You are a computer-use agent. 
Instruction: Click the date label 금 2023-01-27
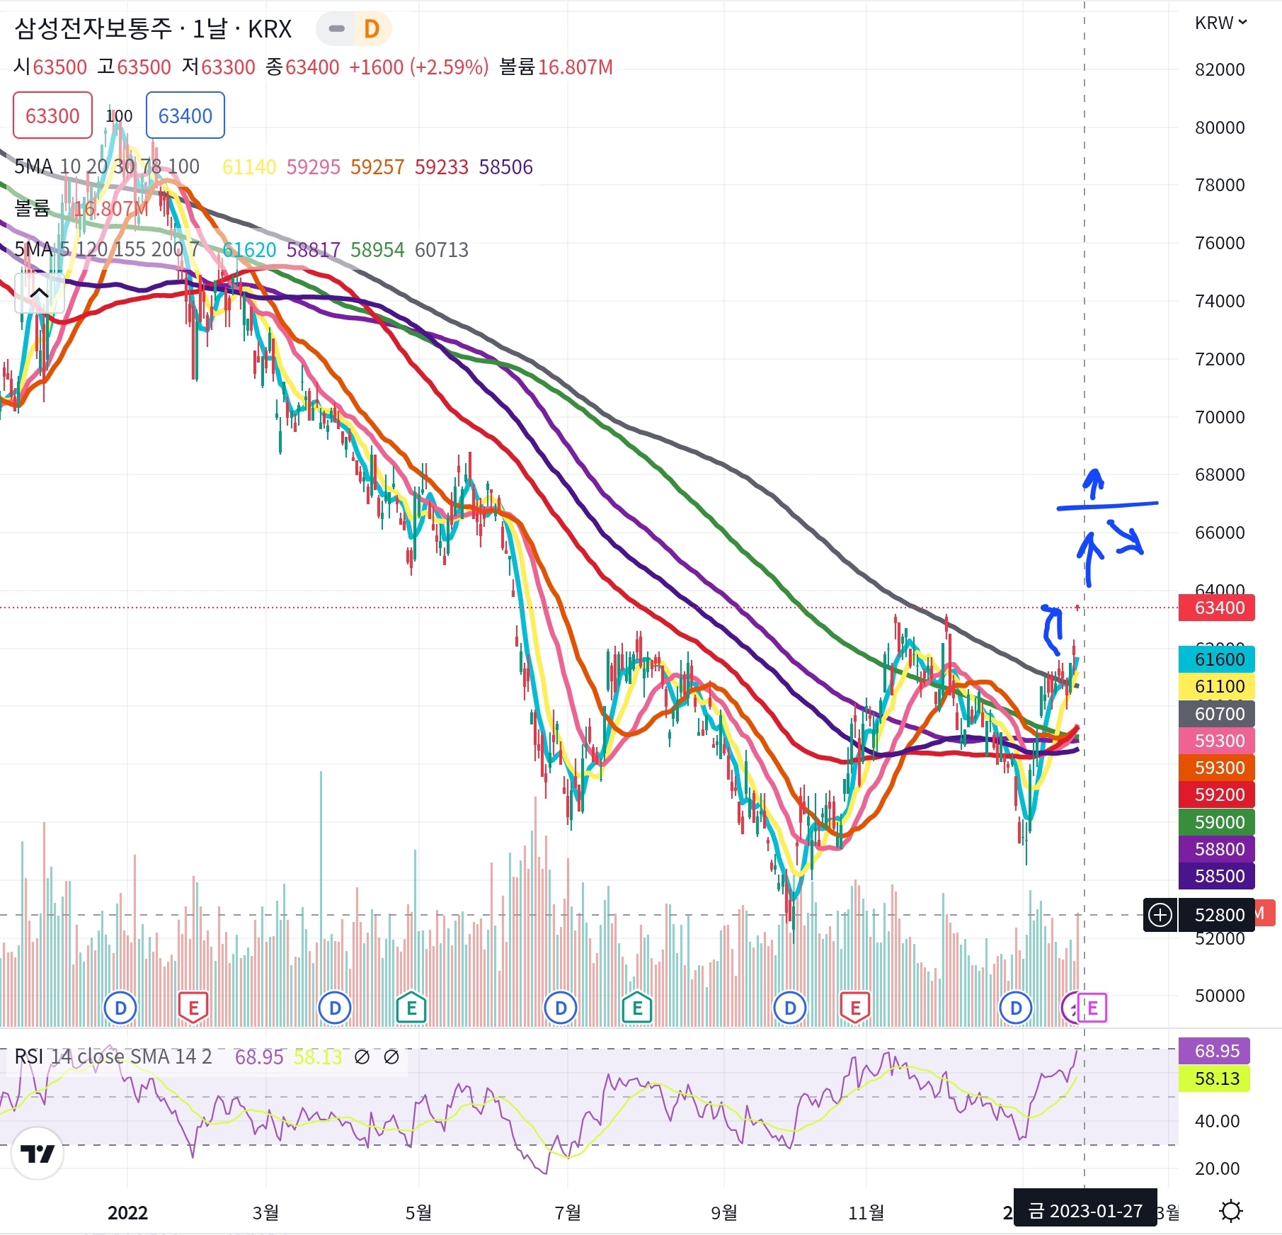pyautogui.click(x=1085, y=1211)
